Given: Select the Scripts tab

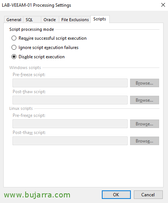Looking at the screenshot, I should (100, 19).
